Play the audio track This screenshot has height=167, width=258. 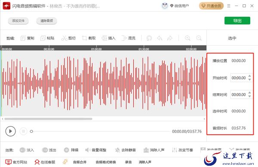point(10,131)
